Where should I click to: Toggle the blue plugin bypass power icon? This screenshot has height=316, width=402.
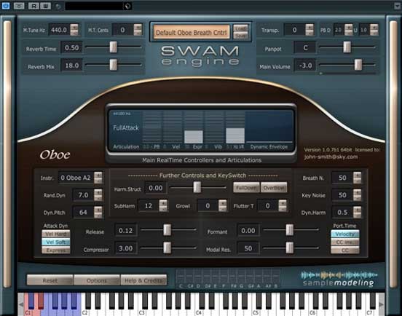click(x=6, y=5)
